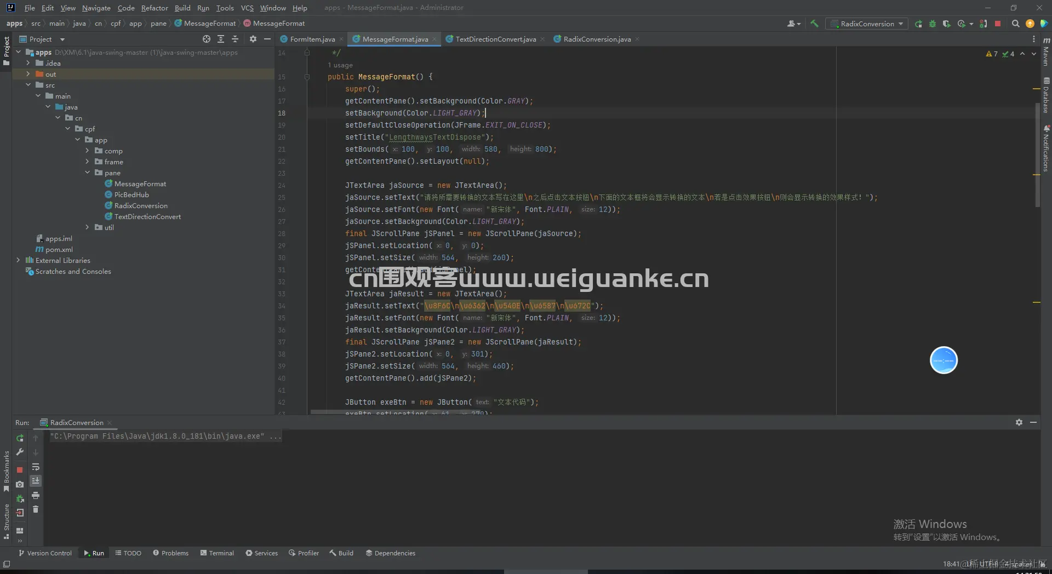Open the Dependencies tool window
This screenshot has width=1052, height=574.
coord(390,553)
